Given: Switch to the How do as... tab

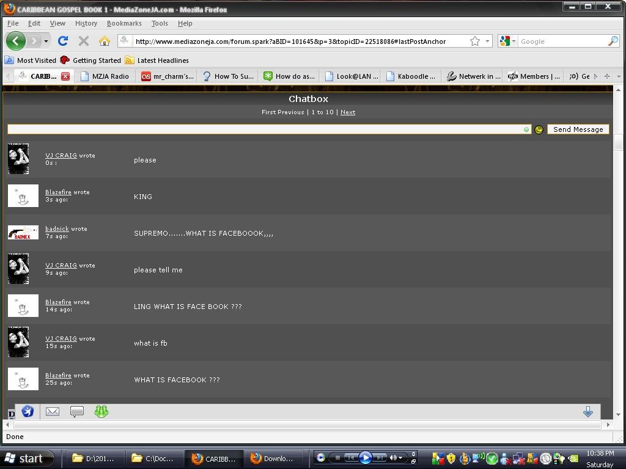Looking at the screenshot, I should (289, 76).
